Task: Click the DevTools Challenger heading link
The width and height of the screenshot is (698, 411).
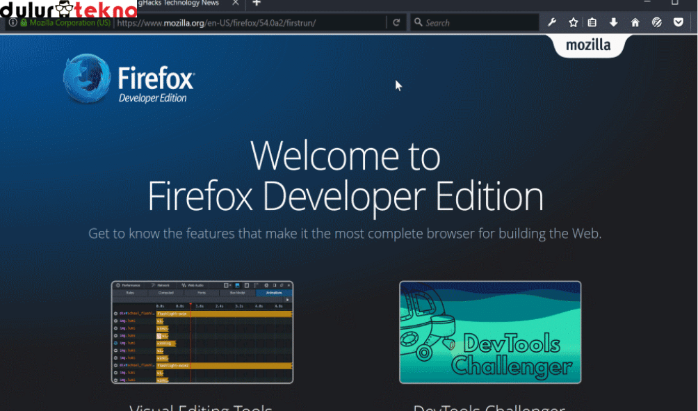Action: click(x=489, y=407)
